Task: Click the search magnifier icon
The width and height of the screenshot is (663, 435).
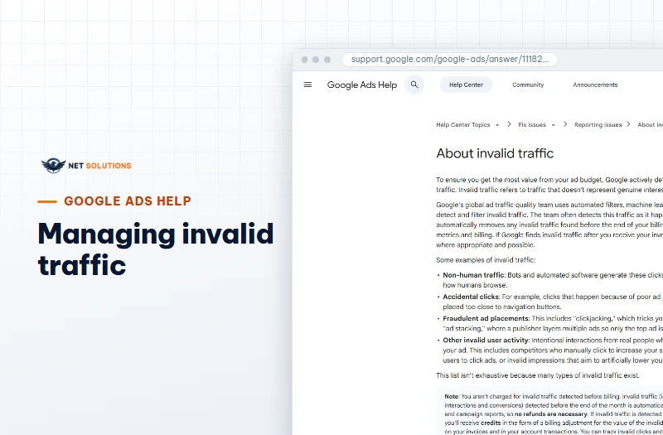Action: pos(414,85)
